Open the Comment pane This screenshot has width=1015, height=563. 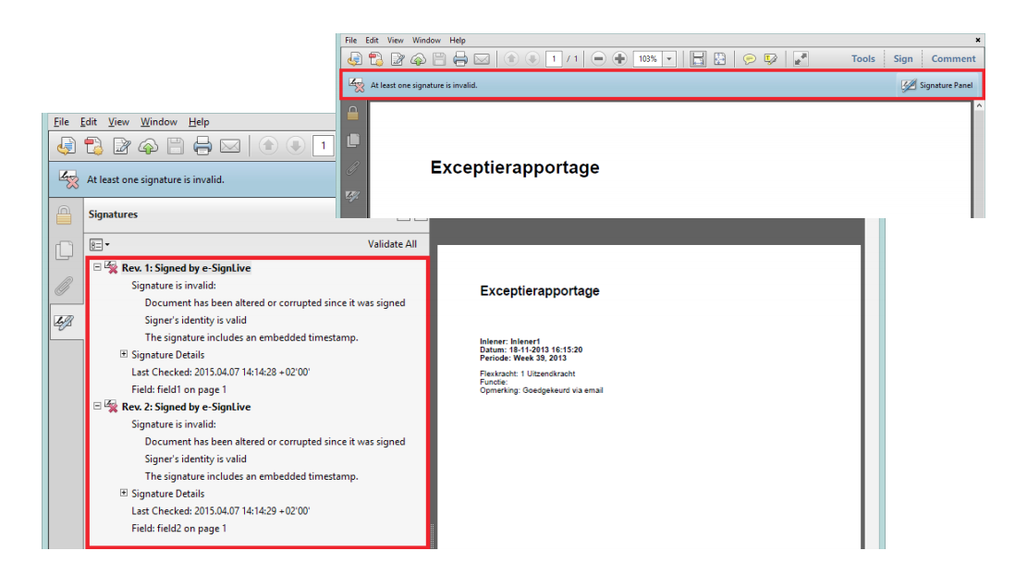click(953, 58)
